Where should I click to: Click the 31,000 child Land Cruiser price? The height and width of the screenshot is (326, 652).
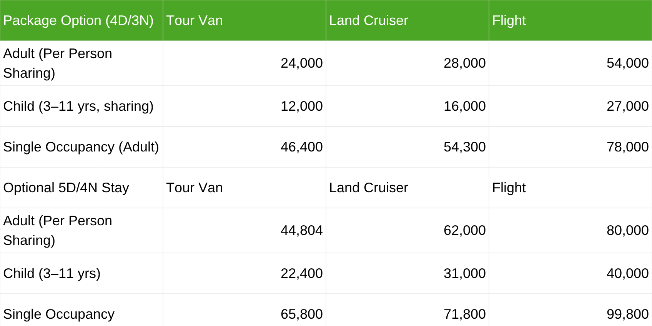tap(464, 273)
